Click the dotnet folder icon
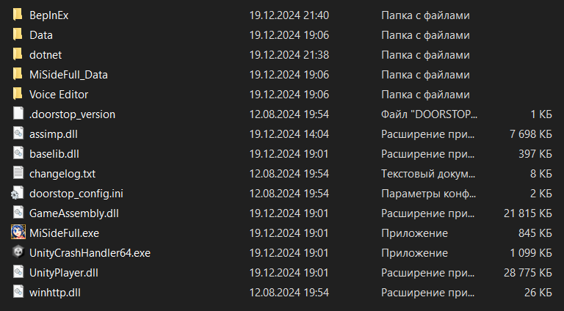Image resolution: width=564 pixels, height=311 pixels. click(x=18, y=54)
